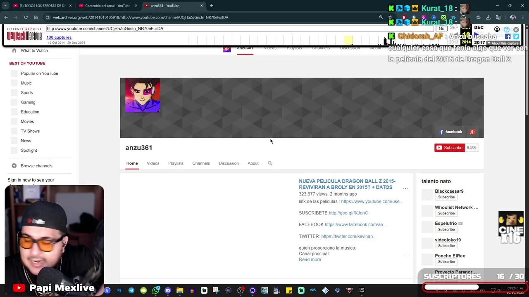Select Education in sidebar

30,112
